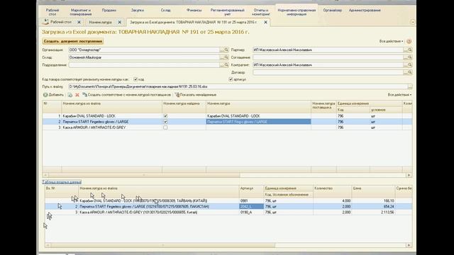The width and height of the screenshot is (454, 255).
Task: Close the Номенклатура tab
Action: (120, 22)
